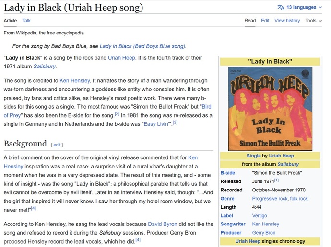Open the Easy Livin' link
This screenshot has width=331, height=247.
click(x=156, y=124)
